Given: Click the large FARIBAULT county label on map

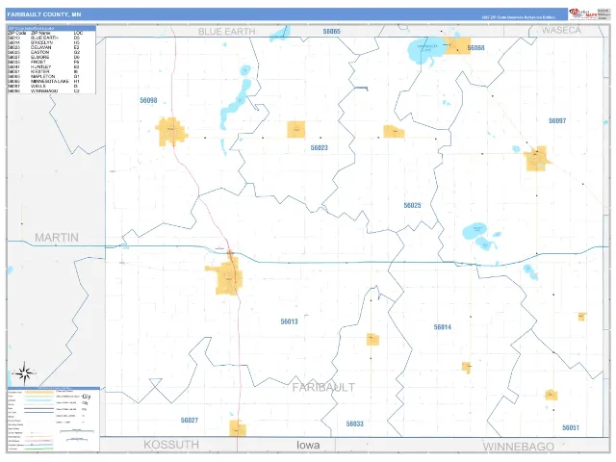Looking at the screenshot, I should (x=323, y=387).
